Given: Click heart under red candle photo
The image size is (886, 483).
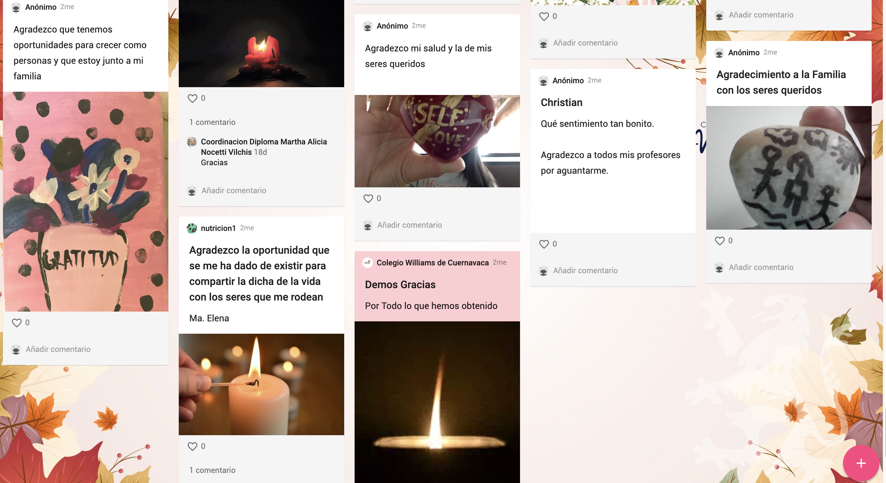Looking at the screenshot, I should pyautogui.click(x=192, y=98).
